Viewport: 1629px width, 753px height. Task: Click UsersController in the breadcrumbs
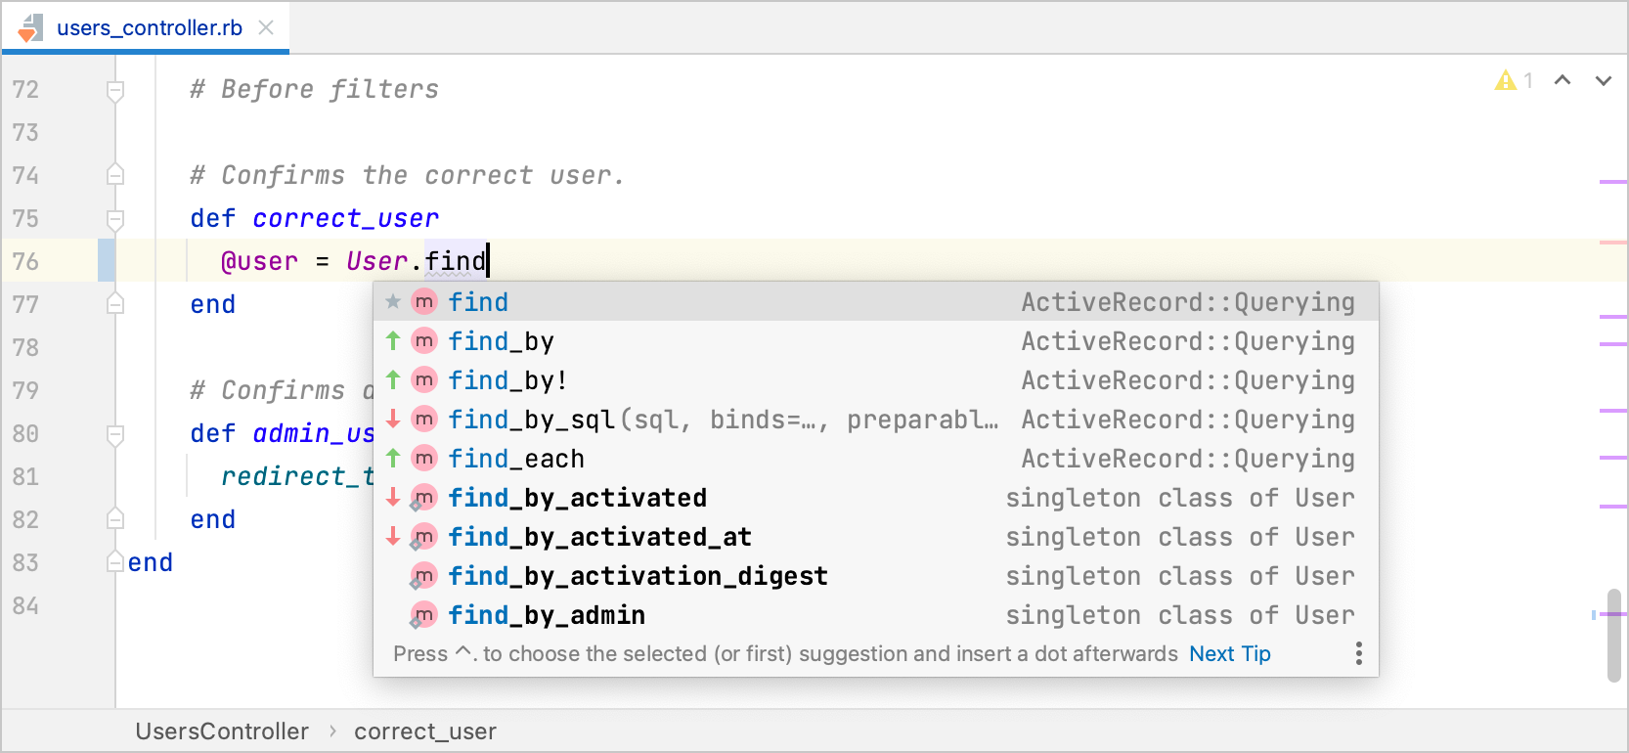click(222, 731)
